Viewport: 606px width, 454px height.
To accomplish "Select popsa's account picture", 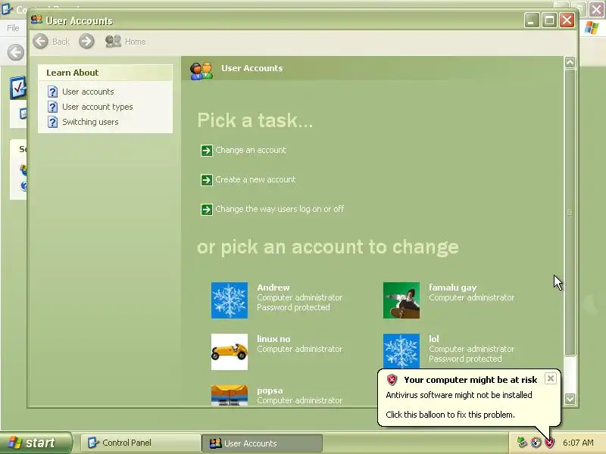I will 230,395.
